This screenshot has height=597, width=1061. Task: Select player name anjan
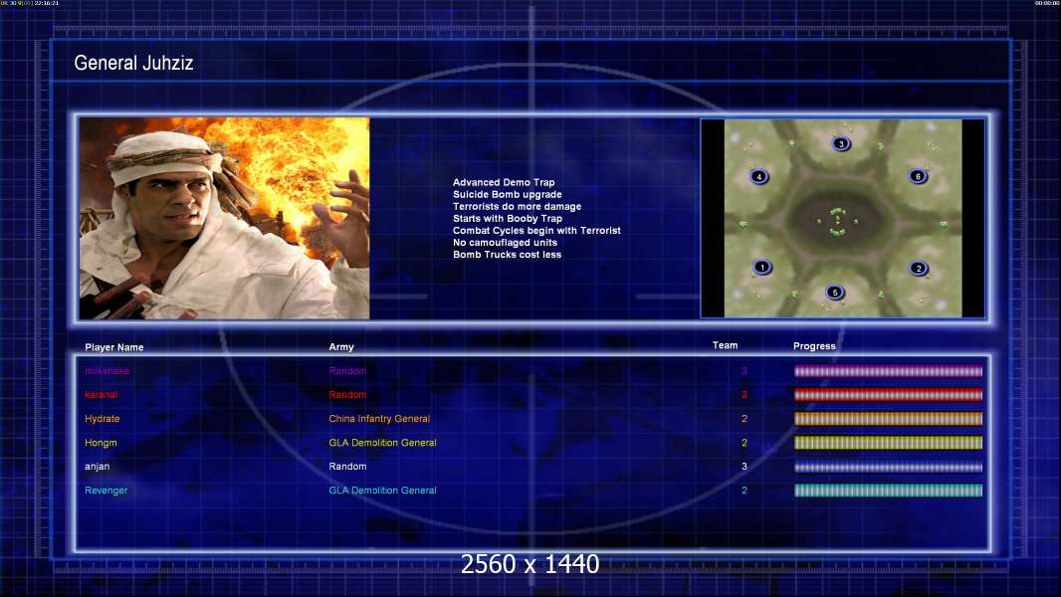coord(97,467)
